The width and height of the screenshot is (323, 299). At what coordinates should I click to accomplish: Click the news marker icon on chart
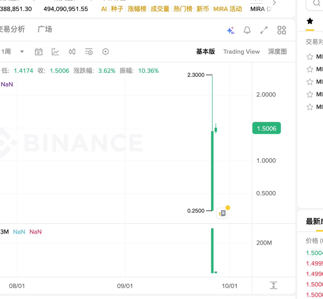coord(222,214)
